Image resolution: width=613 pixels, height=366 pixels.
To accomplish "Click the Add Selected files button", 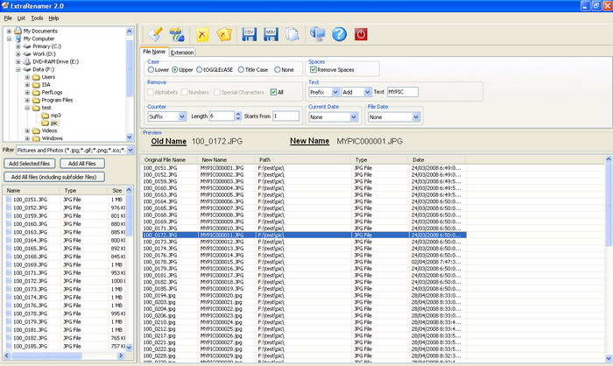I will [x=29, y=164].
